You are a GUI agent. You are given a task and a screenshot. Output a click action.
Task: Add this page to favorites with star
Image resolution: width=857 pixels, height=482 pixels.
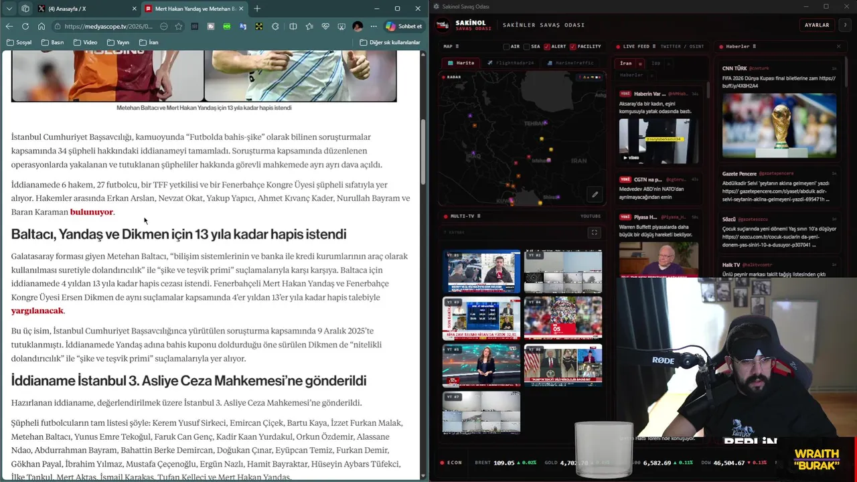click(179, 26)
